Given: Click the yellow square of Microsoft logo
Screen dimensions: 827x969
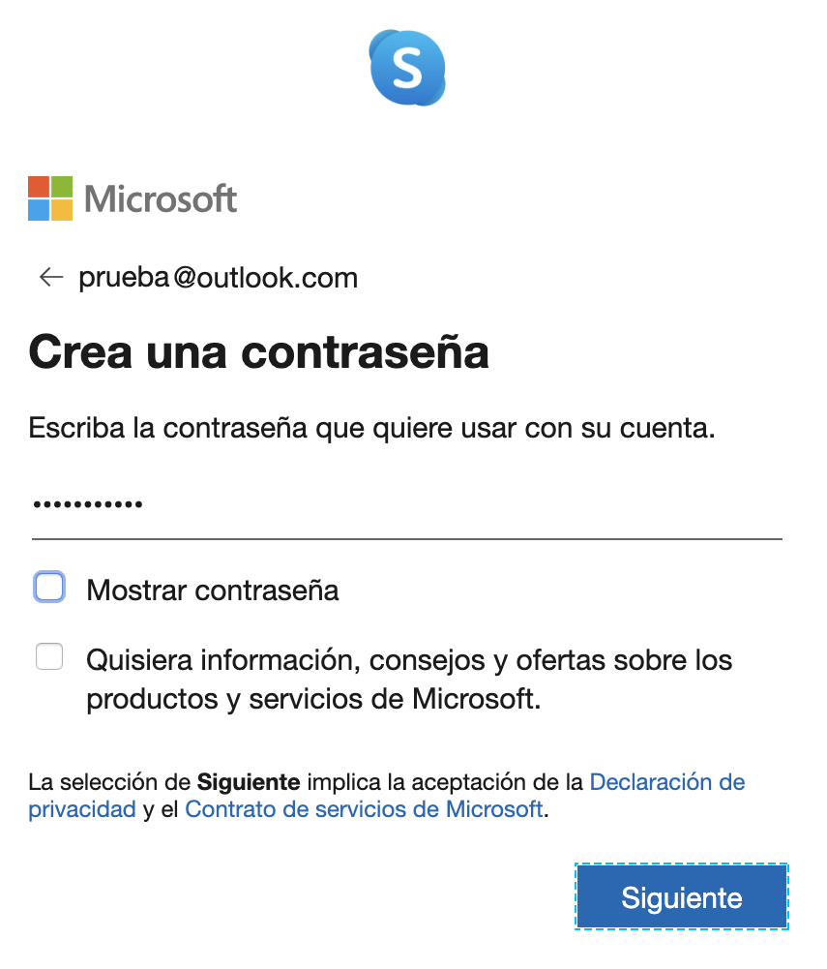Looking at the screenshot, I should click(x=62, y=210).
